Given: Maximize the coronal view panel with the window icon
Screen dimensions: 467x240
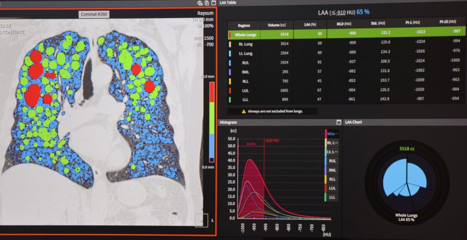Looking at the screenshot, I should click(x=213, y=3).
